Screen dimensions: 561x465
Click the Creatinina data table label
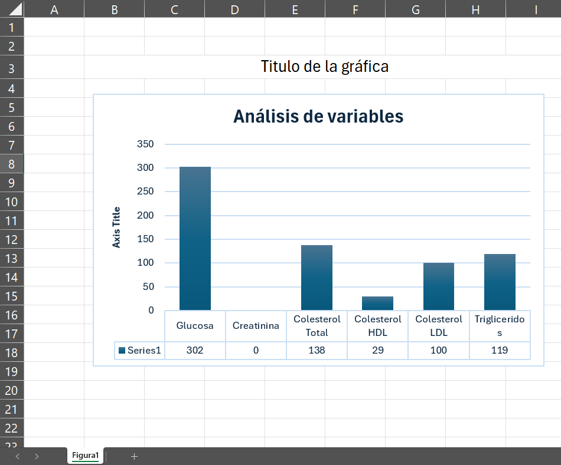pos(256,326)
